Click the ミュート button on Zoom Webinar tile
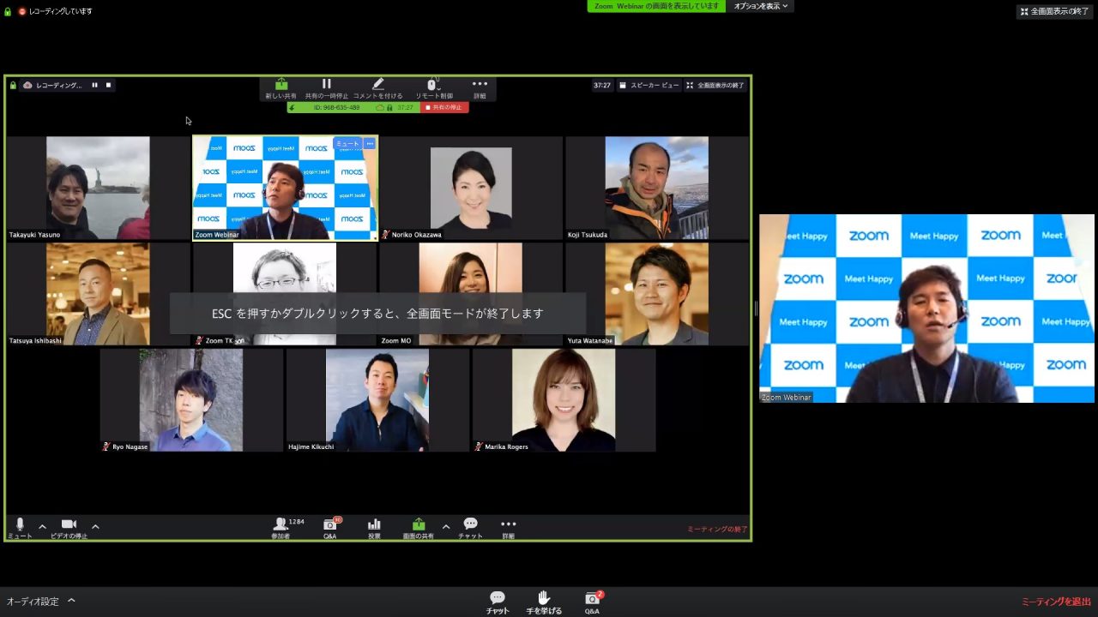Viewport: 1098px width, 617px height. (x=347, y=144)
